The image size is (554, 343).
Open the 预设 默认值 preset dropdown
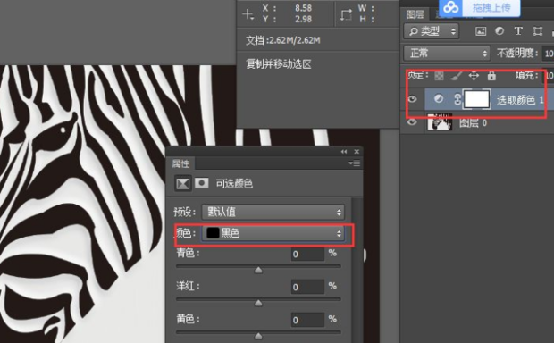(x=273, y=212)
